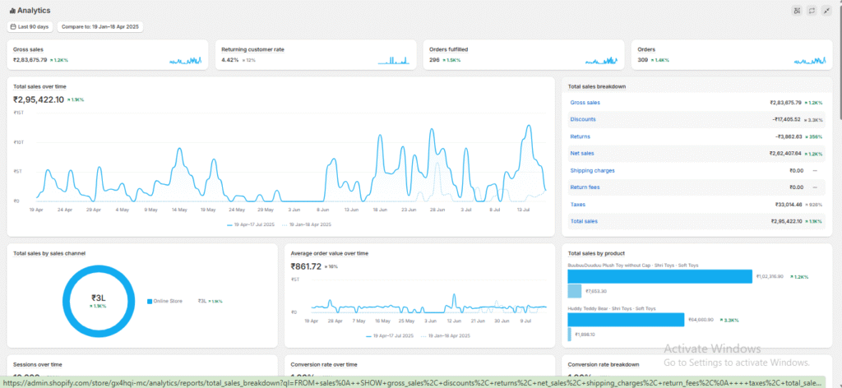842x388 pixels.
Task: Click the ₹2,83,675.79 value in Gross sales card
Action: [30, 60]
